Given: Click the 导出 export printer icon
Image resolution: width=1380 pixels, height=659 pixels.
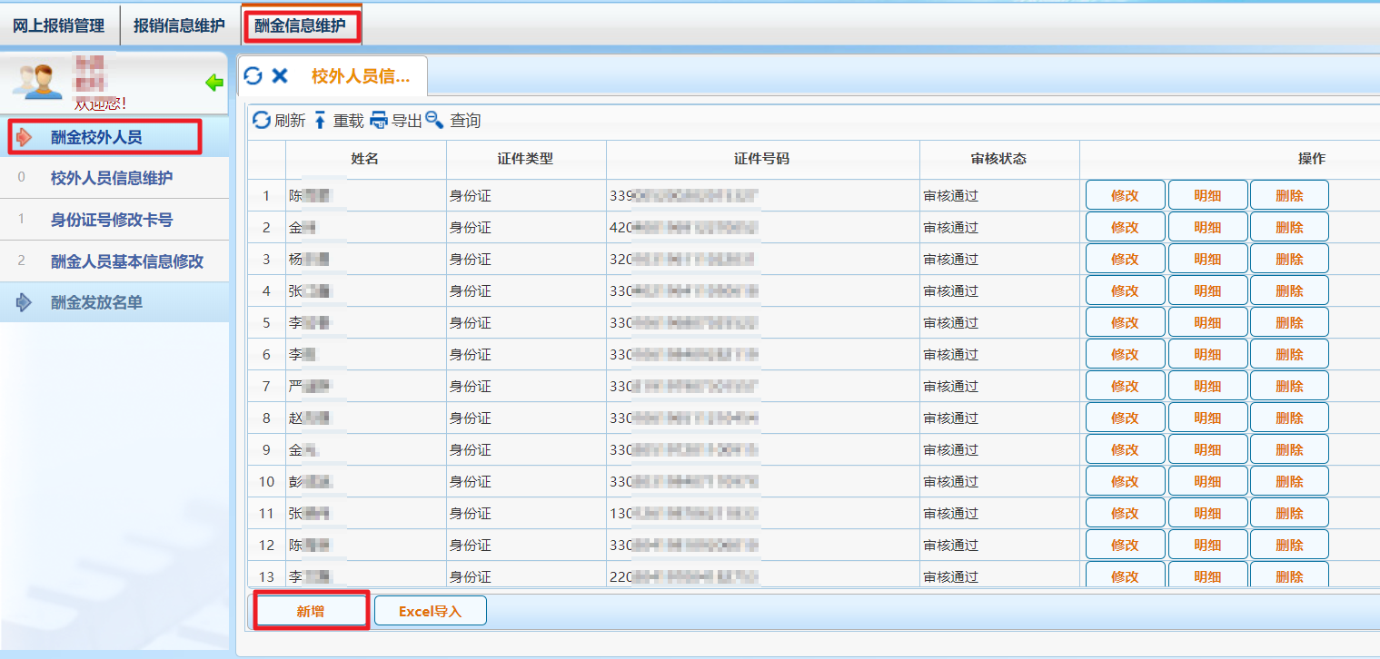Looking at the screenshot, I should click(379, 121).
